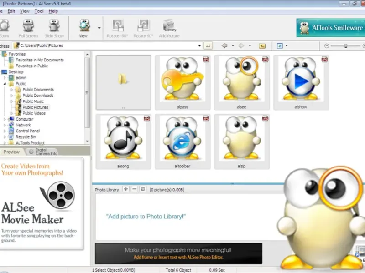Click Add Picture library icon
This screenshot has height=273, width=365.
pos(169,28)
